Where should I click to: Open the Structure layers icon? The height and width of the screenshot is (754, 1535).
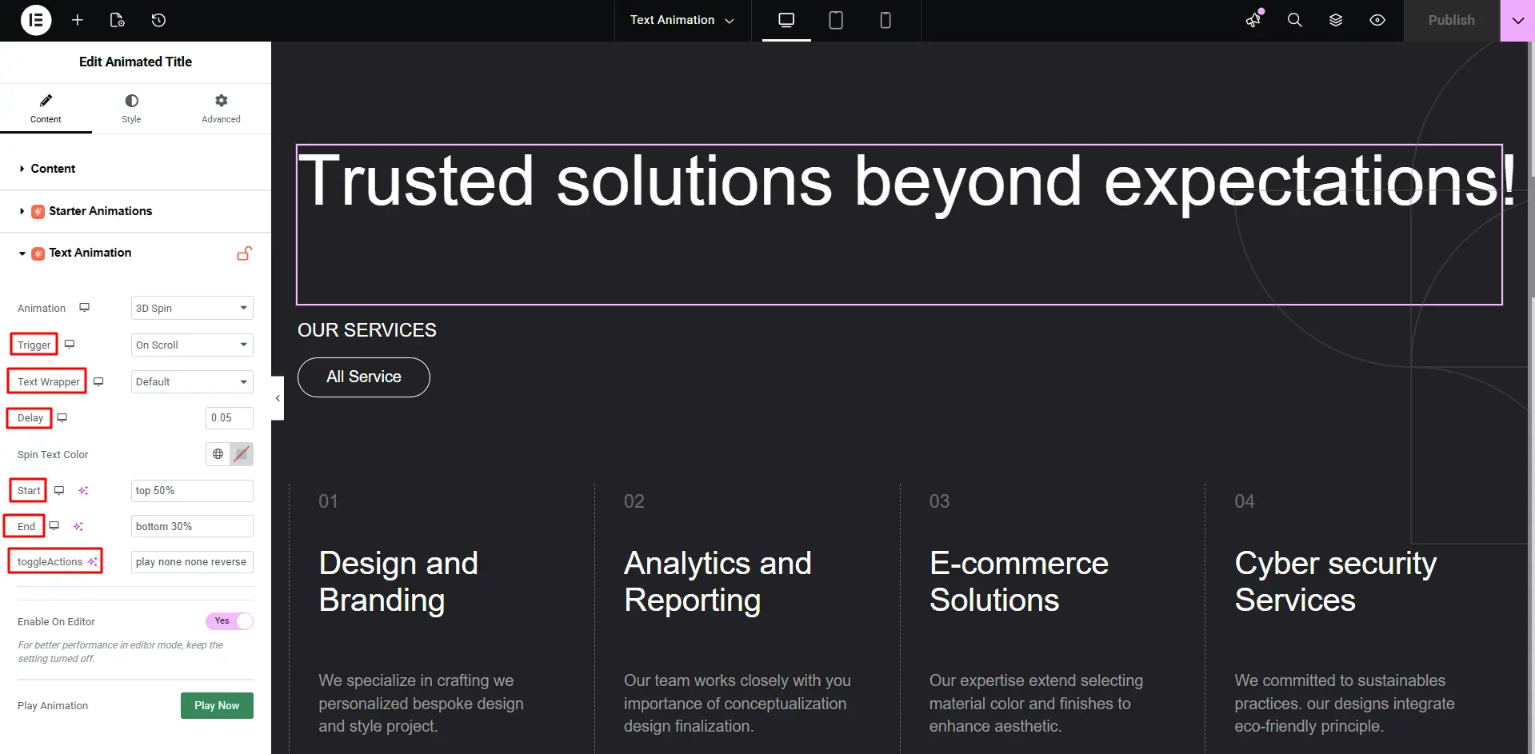[1336, 20]
